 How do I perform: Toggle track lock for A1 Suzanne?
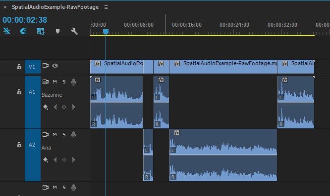coord(19,92)
